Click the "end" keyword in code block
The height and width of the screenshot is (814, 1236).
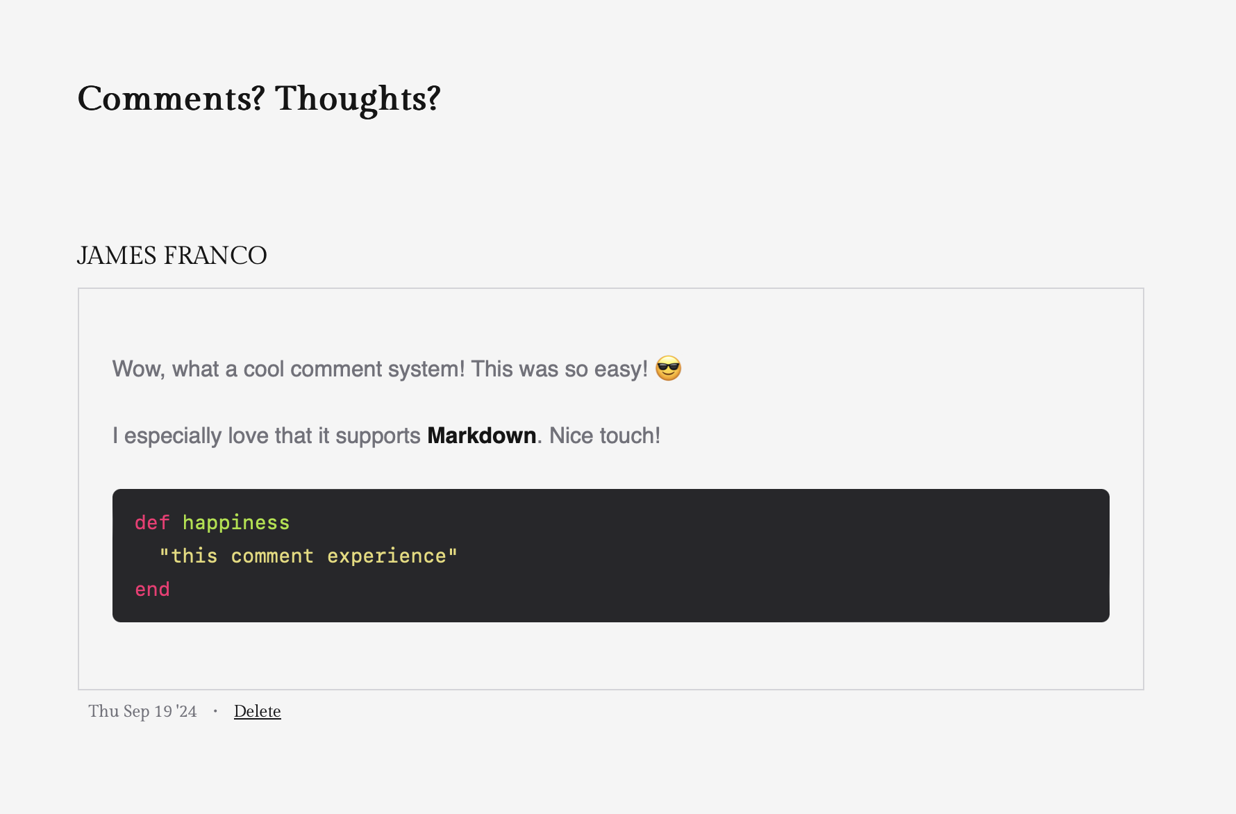point(152,589)
